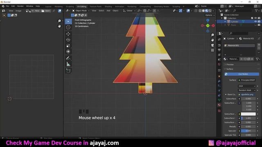This screenshot has width=262, height=147.
Task: Toggle render camera icon for Plane
Action: (x=259, y=25)
